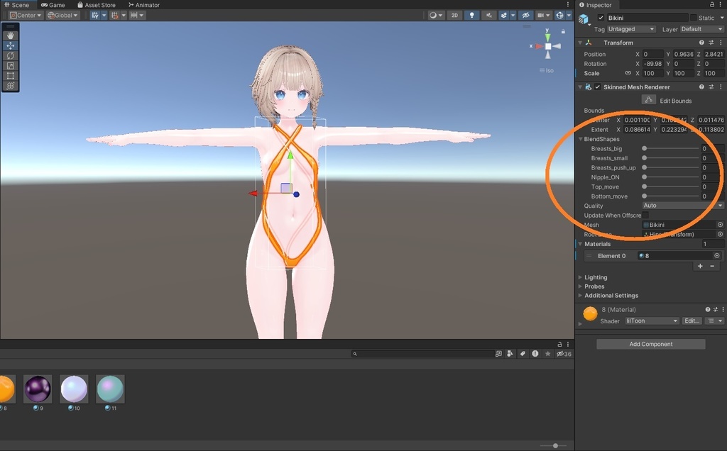Viewport: 727px width, 451px height.
Task: Click the Add Component button
Action: (x=650, y=344)
